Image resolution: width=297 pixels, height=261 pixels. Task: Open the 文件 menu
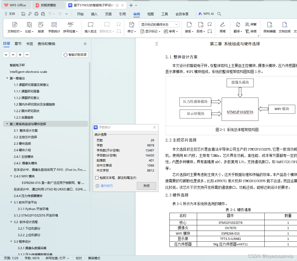(x=10, y=14)
